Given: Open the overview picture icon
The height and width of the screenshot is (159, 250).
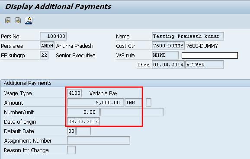Looking at the screenshot, I should tap(29, 21).
